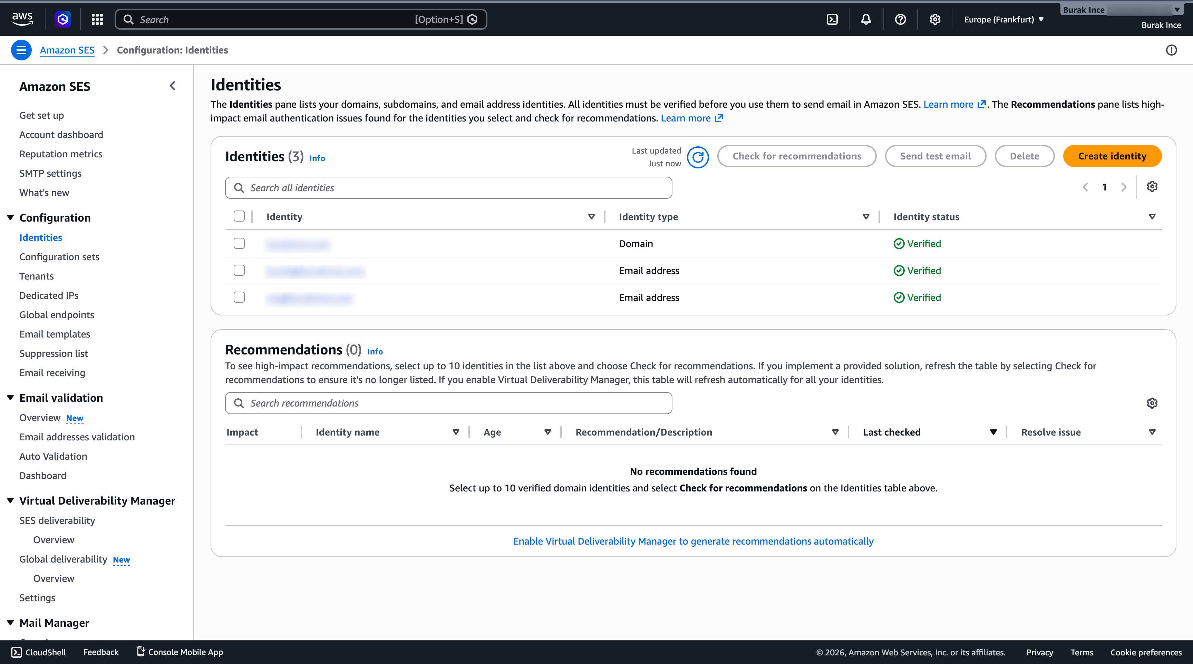Open the identities table preferences gear
This screenshot has width=1193, height=664.
(1152, 187)
